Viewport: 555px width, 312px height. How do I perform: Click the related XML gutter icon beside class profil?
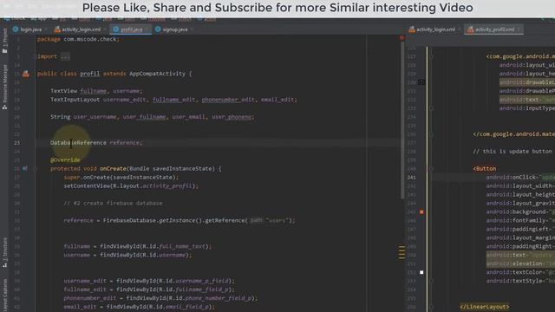(26, 74)
